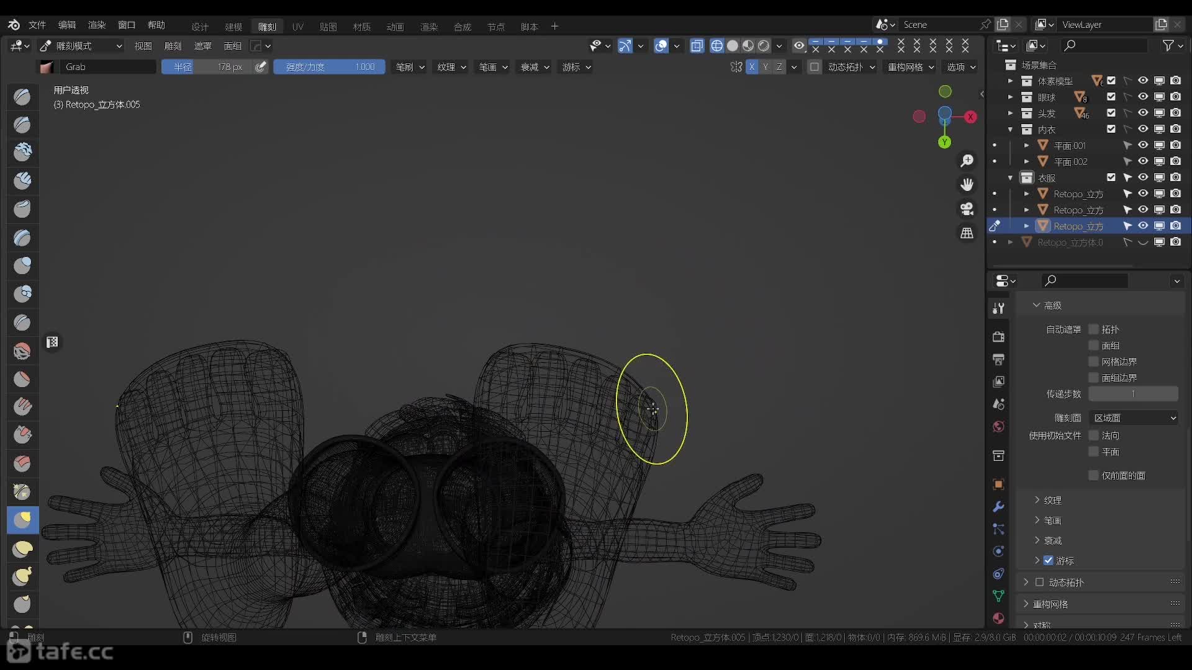This screenshot has width=1192, height=670.
Task: Toggle X-ray display icon in header
Action: [x=697, y=46]
